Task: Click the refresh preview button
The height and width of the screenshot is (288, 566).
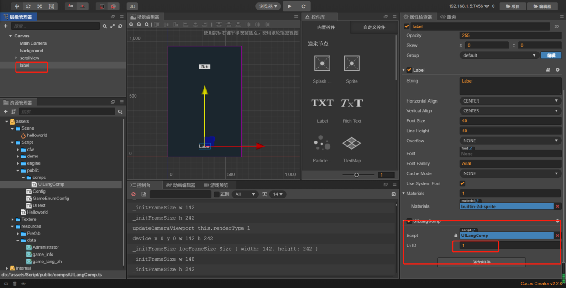Action: (x=304, y=6)
